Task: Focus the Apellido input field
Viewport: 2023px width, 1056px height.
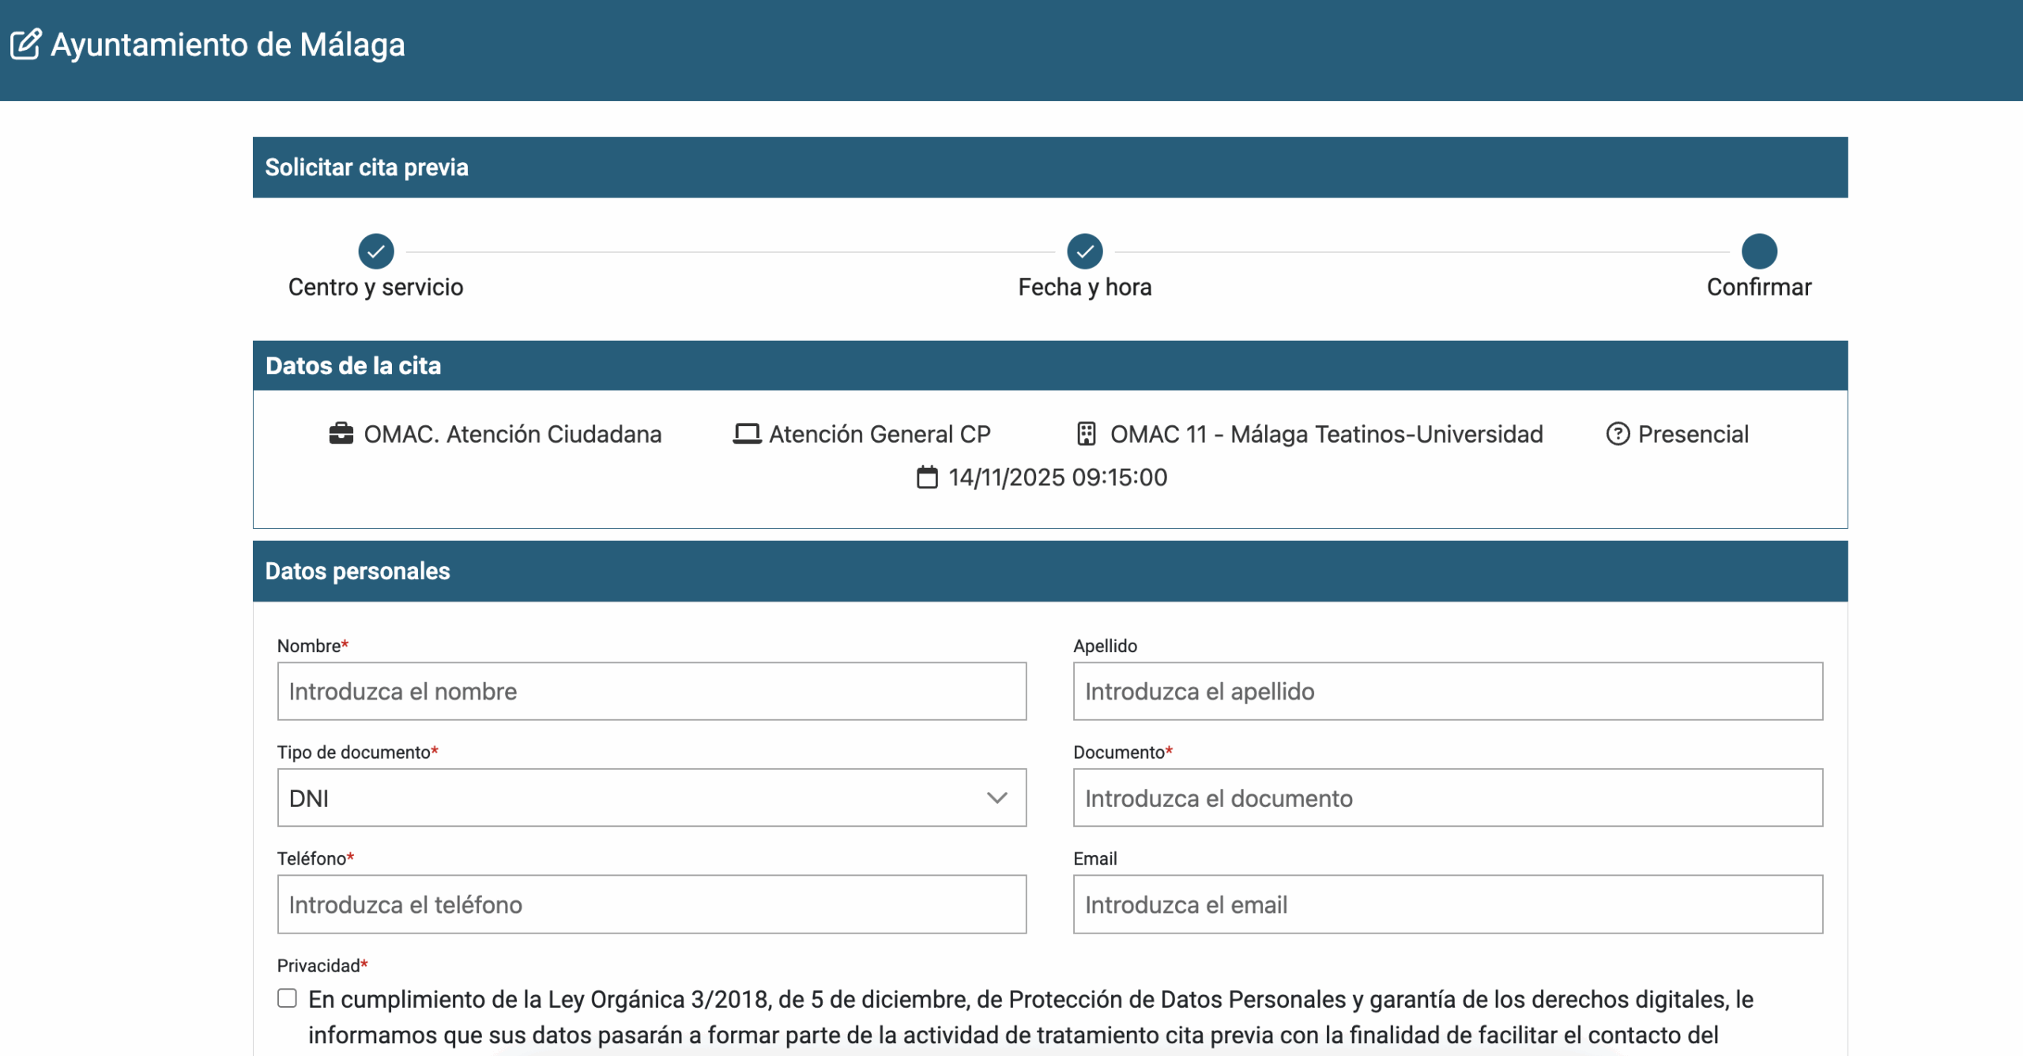Action: tap(1447, 692)
